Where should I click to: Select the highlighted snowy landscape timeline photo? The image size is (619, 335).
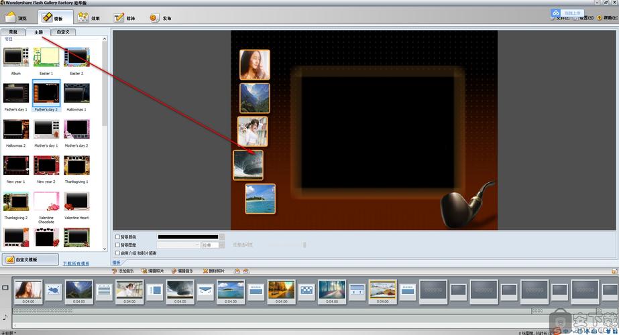[x=382, y=292]
